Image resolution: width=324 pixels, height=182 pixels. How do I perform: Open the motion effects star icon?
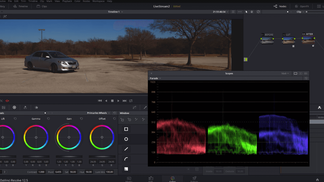click(x=36, y=107)
